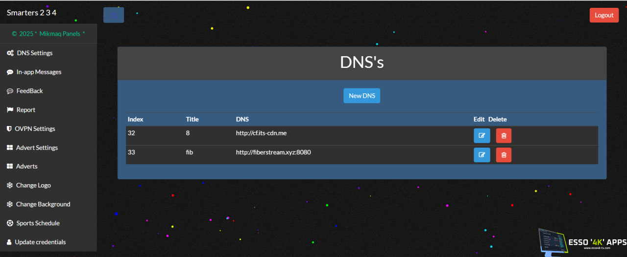Go to In-app Messages page
The width and height of the screenshot is (627, 257).
point(39,72)
